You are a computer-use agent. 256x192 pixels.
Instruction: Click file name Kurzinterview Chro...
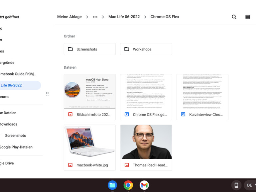[x=206, y=115]
